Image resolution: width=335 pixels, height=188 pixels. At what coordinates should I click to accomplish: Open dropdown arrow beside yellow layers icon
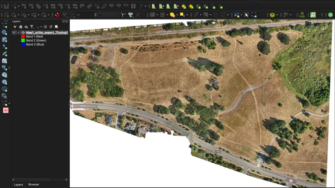[x=277, y=15]
